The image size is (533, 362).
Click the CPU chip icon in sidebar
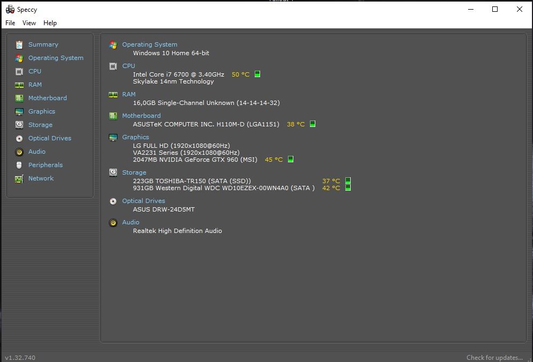coord(19,72)
